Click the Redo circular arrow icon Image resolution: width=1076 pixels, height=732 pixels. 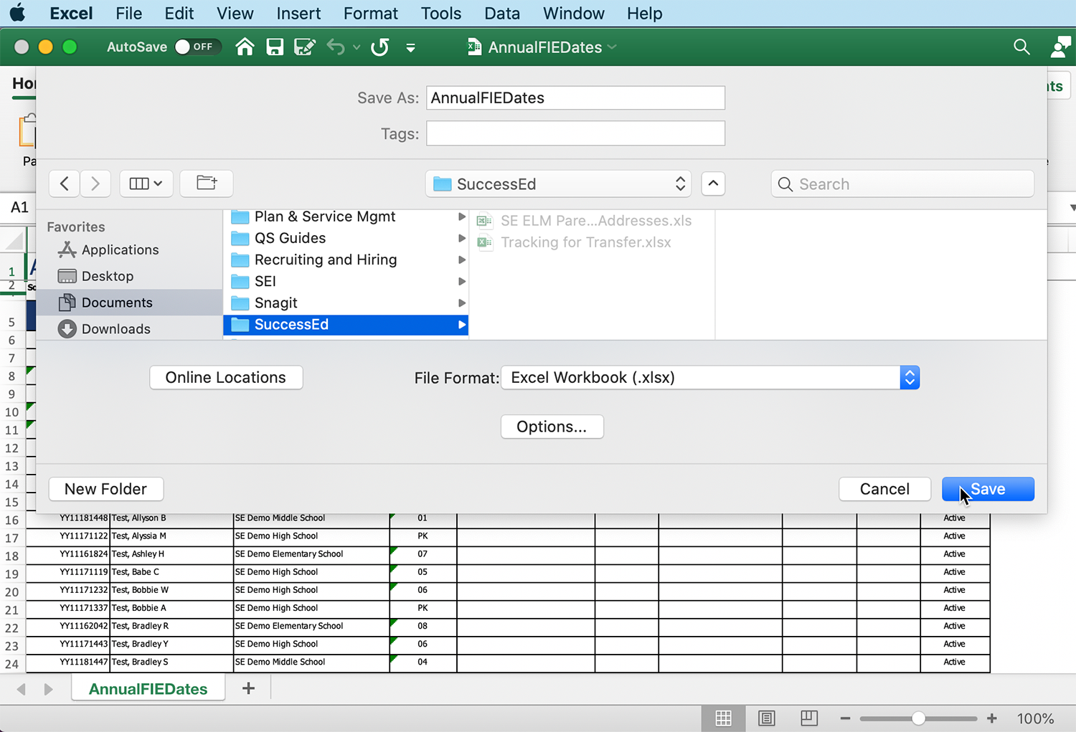380,47
